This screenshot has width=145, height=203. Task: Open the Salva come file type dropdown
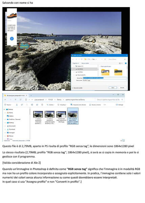tap(105, 81)
